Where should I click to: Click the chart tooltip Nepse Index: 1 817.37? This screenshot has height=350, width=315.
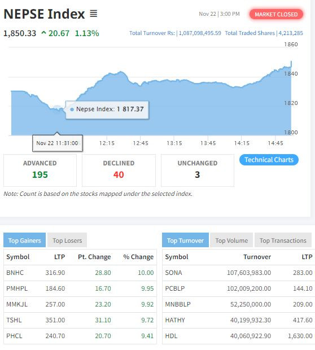(x=107, y=110)
